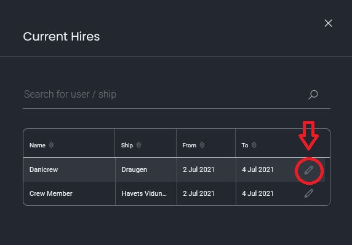Viewport: 352px width, 245px height.
Task: Select Crew Member's To date 4 Jul 2021
Action: pyautogui.click(x=257, y=193)
